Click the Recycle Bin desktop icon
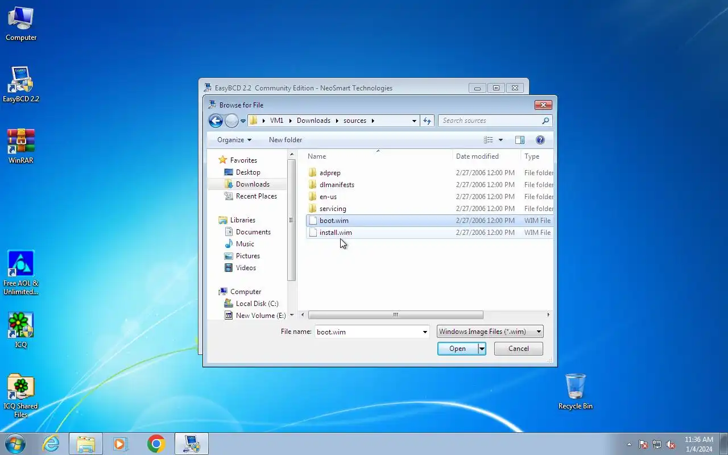 (x=576, y=391)
